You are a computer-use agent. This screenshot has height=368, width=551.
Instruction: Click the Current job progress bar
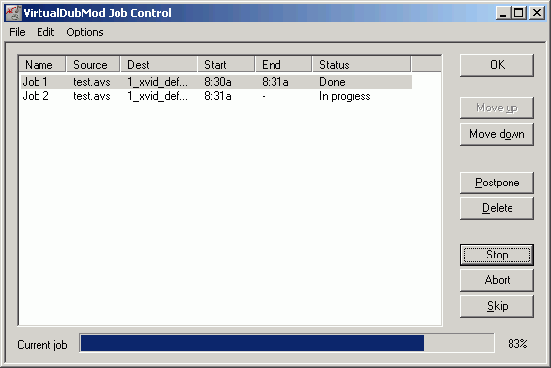[286, 343]
